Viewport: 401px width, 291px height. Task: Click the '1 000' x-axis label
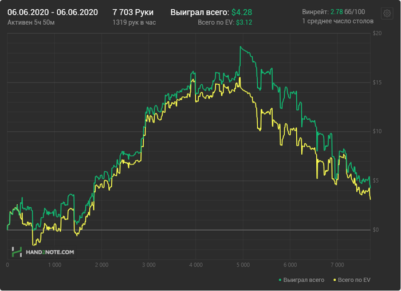pyautogui.click(x=54, y=265)
